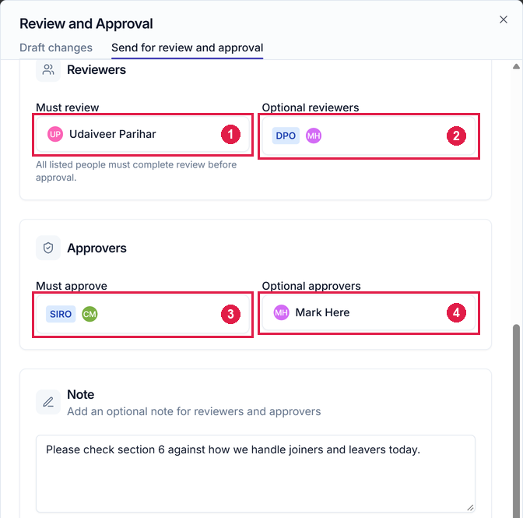The height and width of the screenshot is (518, 523).
Task: Click the Optional approvers label
Action: click(311, 286)
